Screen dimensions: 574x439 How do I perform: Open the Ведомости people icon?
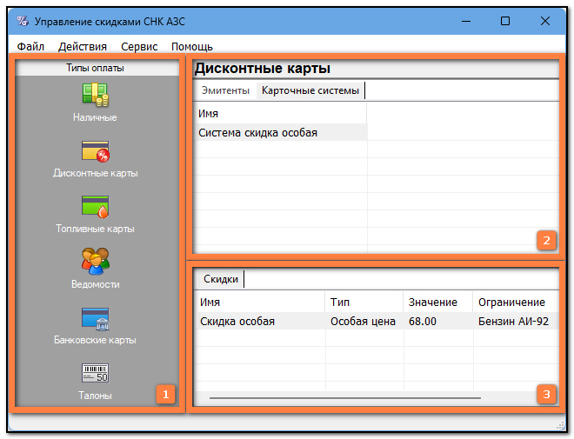pyautogui.click(x=95, y=261)
